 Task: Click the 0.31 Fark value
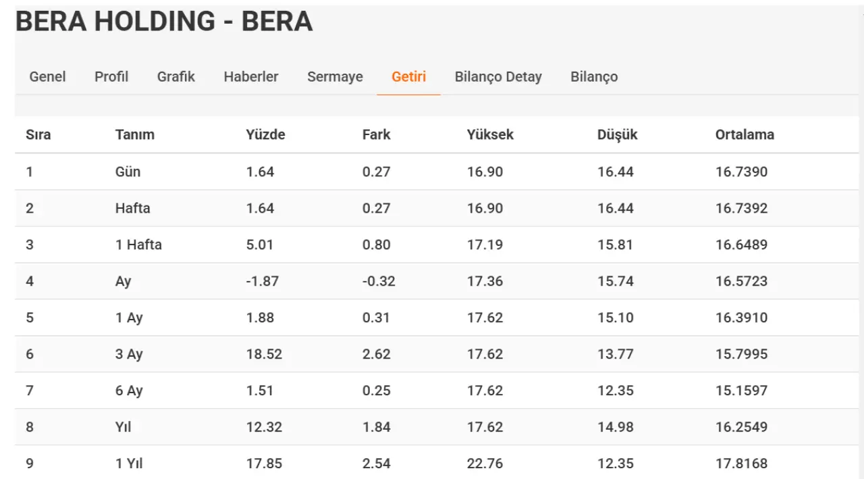coord(376,318)
